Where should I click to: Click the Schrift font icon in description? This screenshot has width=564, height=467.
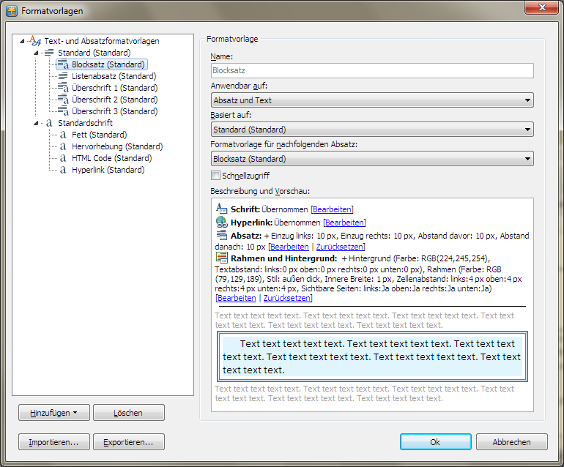pyautogui.click(x=222, y=209)
